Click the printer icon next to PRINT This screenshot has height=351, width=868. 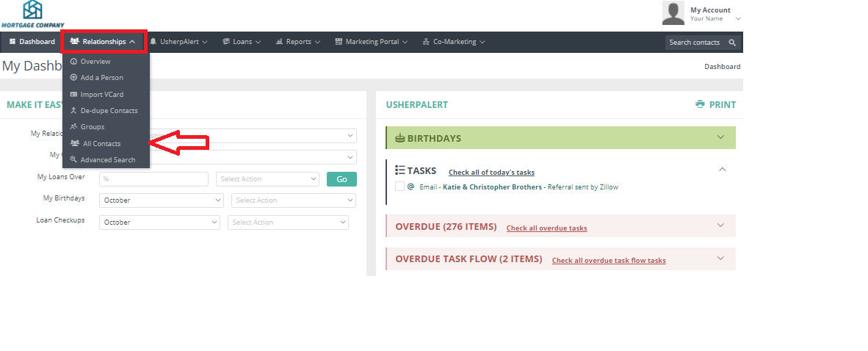coord(700,104)
